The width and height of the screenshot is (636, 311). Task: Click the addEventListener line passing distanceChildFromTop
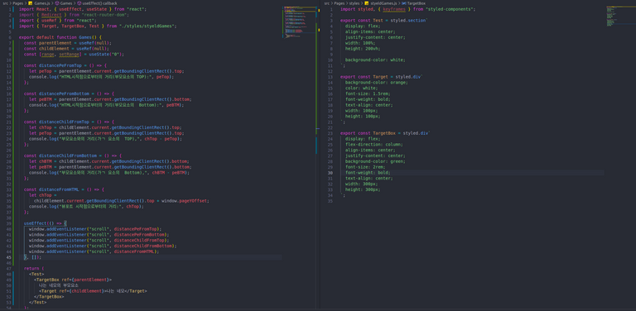tap(98, 240)
